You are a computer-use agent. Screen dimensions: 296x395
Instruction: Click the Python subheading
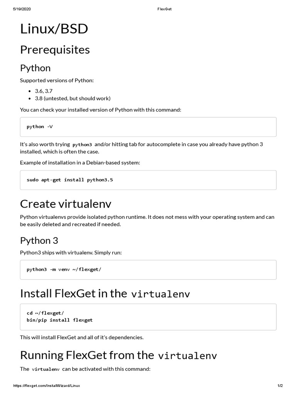point(35,68)
